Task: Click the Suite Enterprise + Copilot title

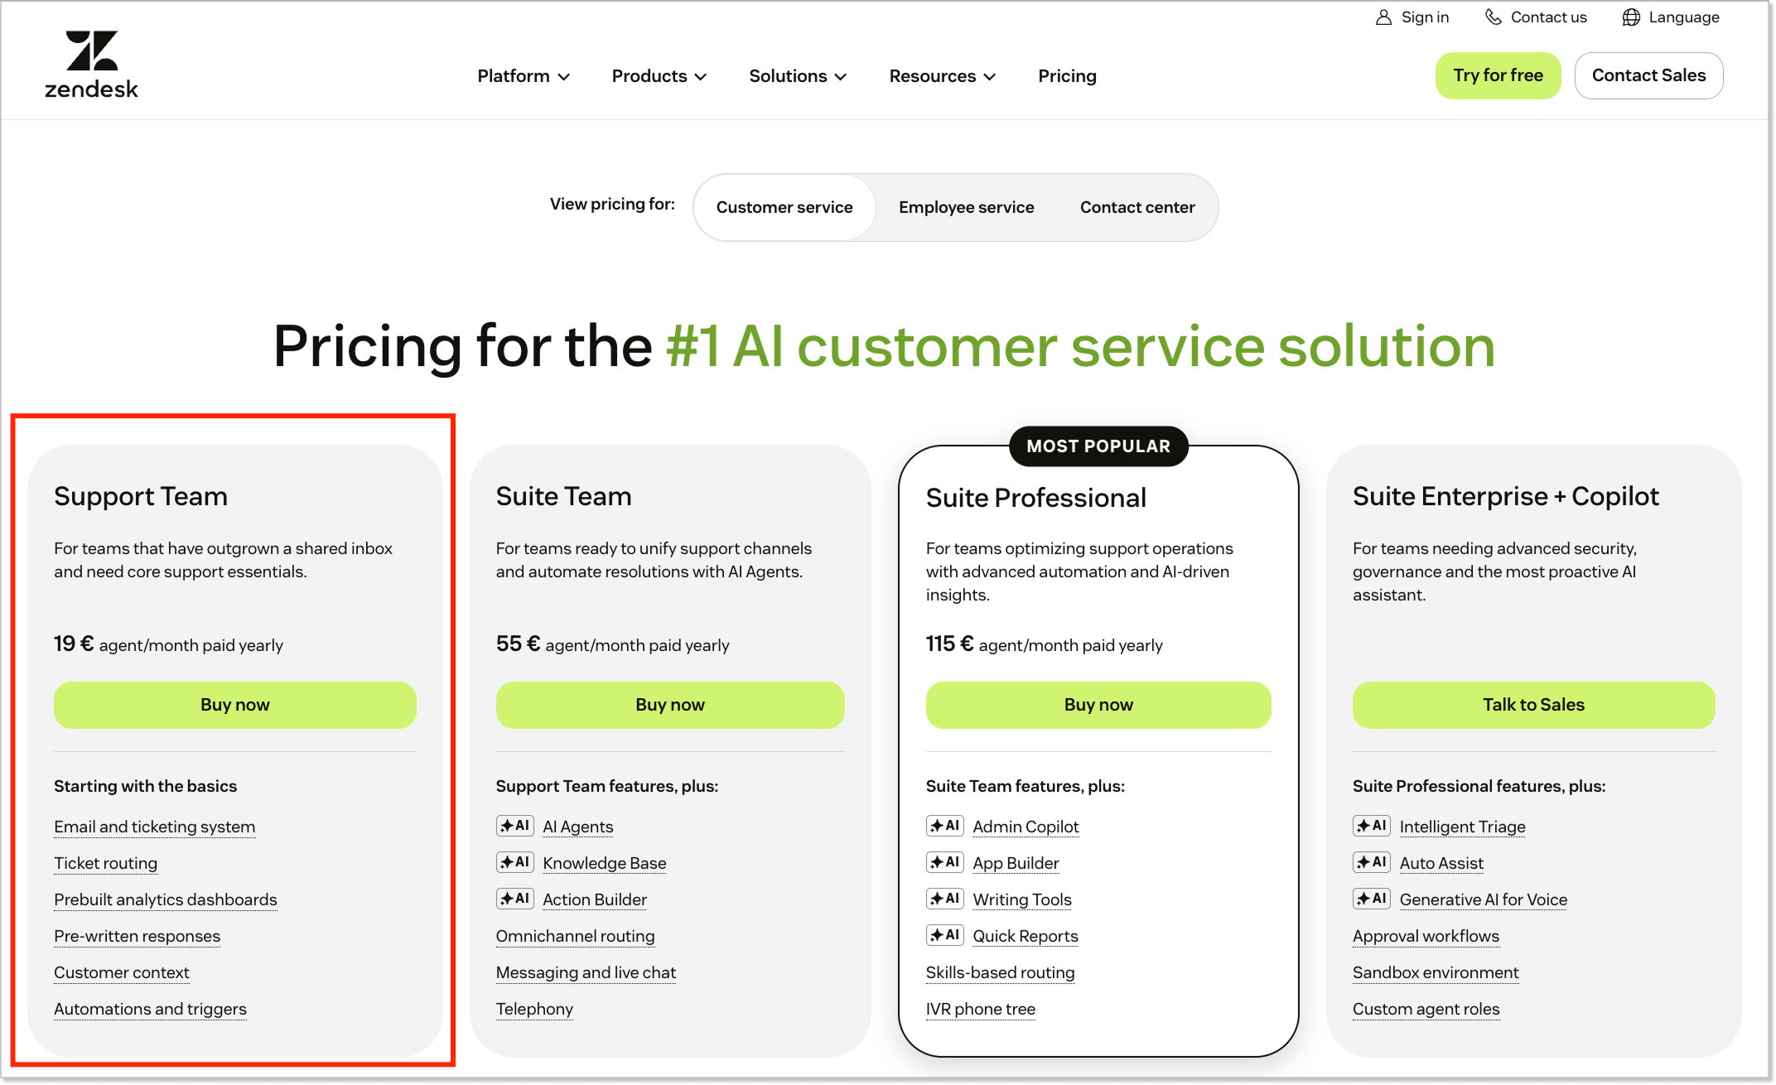Action: pos(1505,496)
